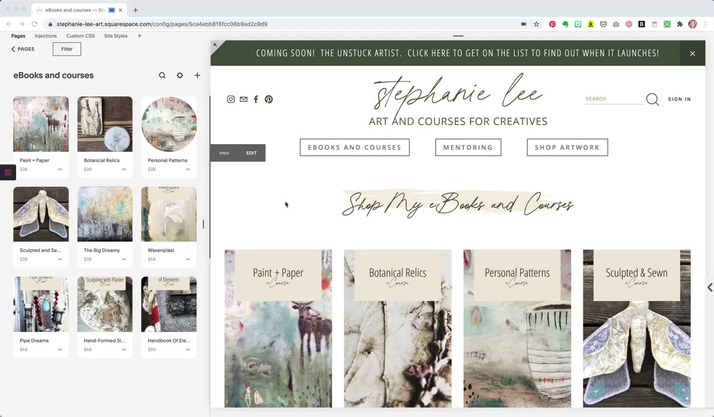Go back in browser history
This screenshot has height=417, width=714.
(9, 24)
